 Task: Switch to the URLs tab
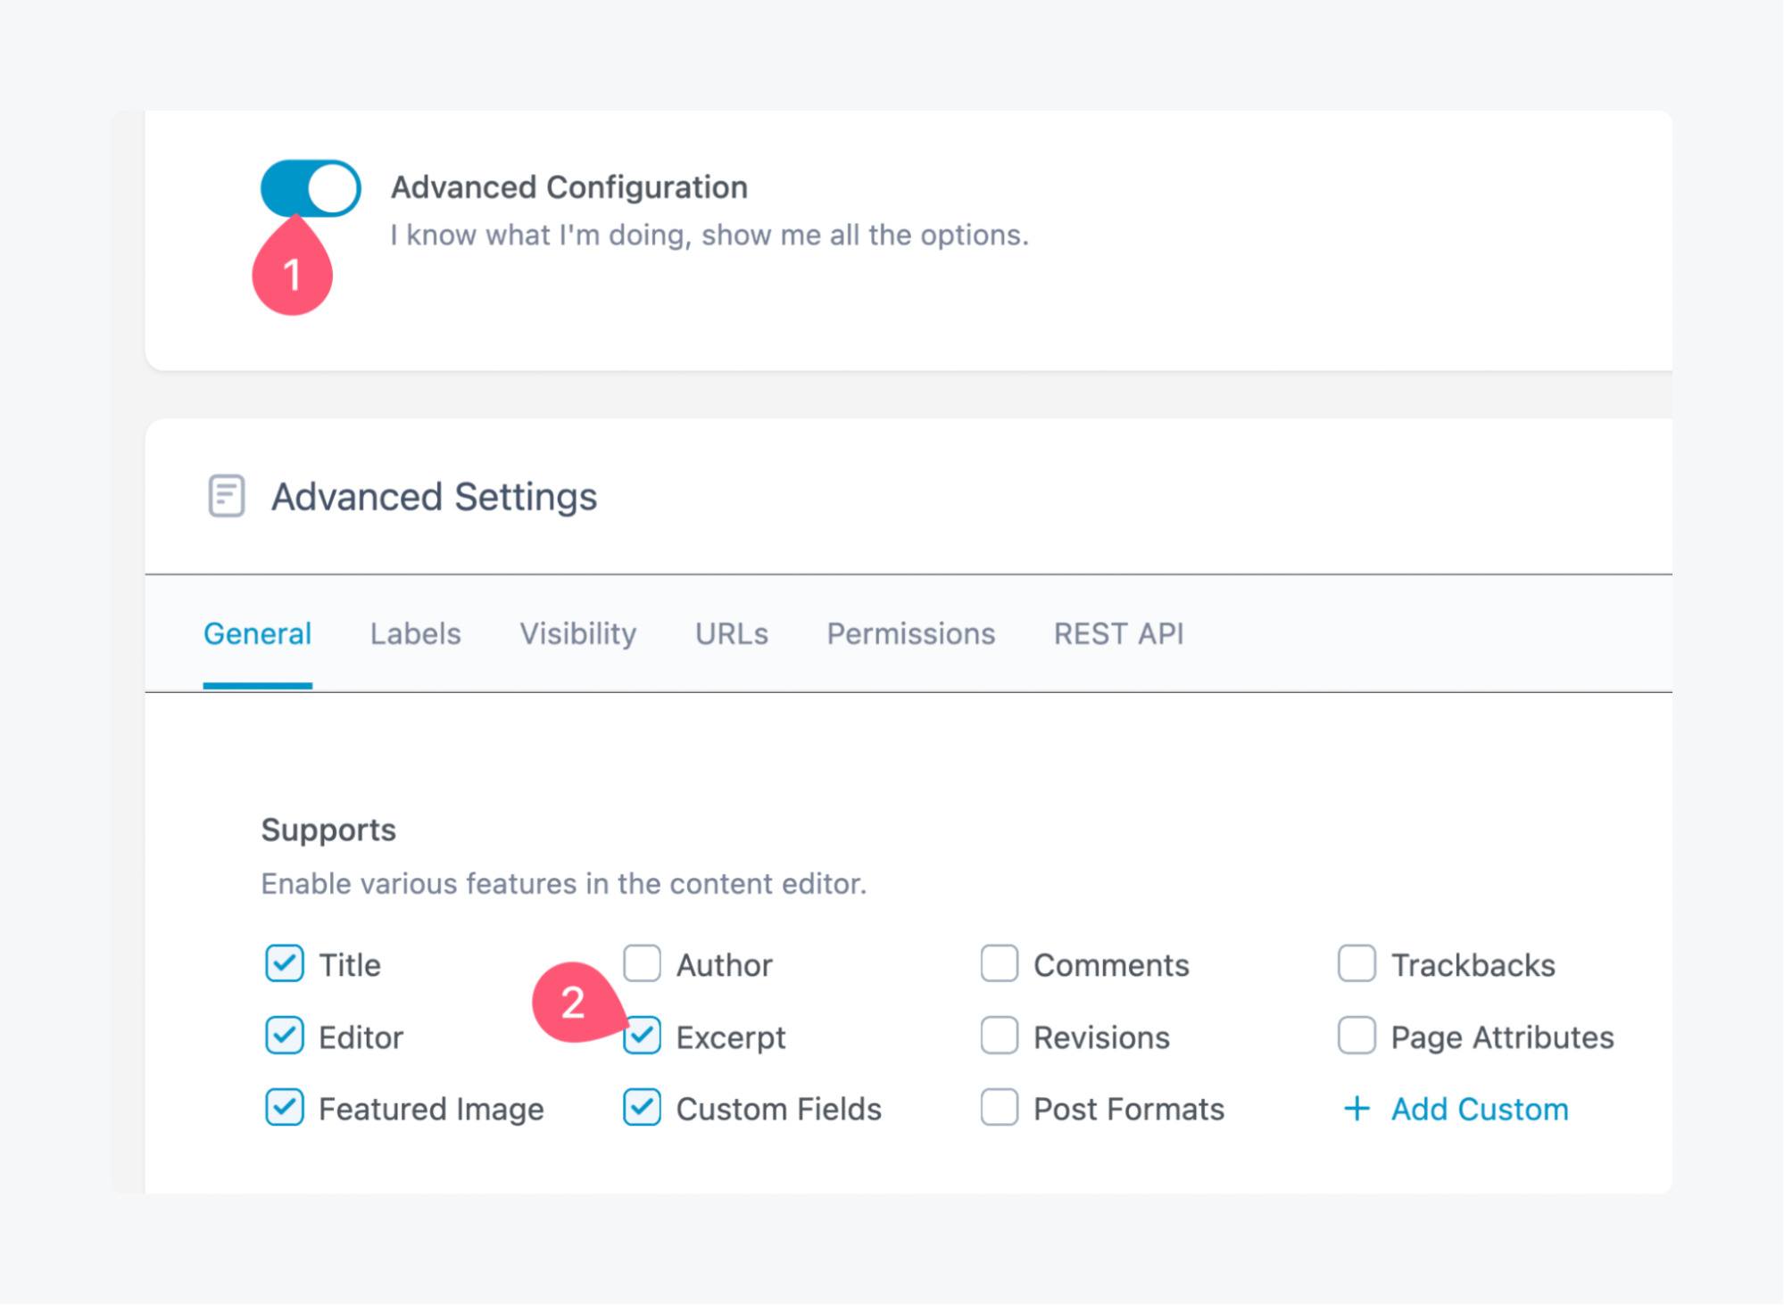pos(732,633)
